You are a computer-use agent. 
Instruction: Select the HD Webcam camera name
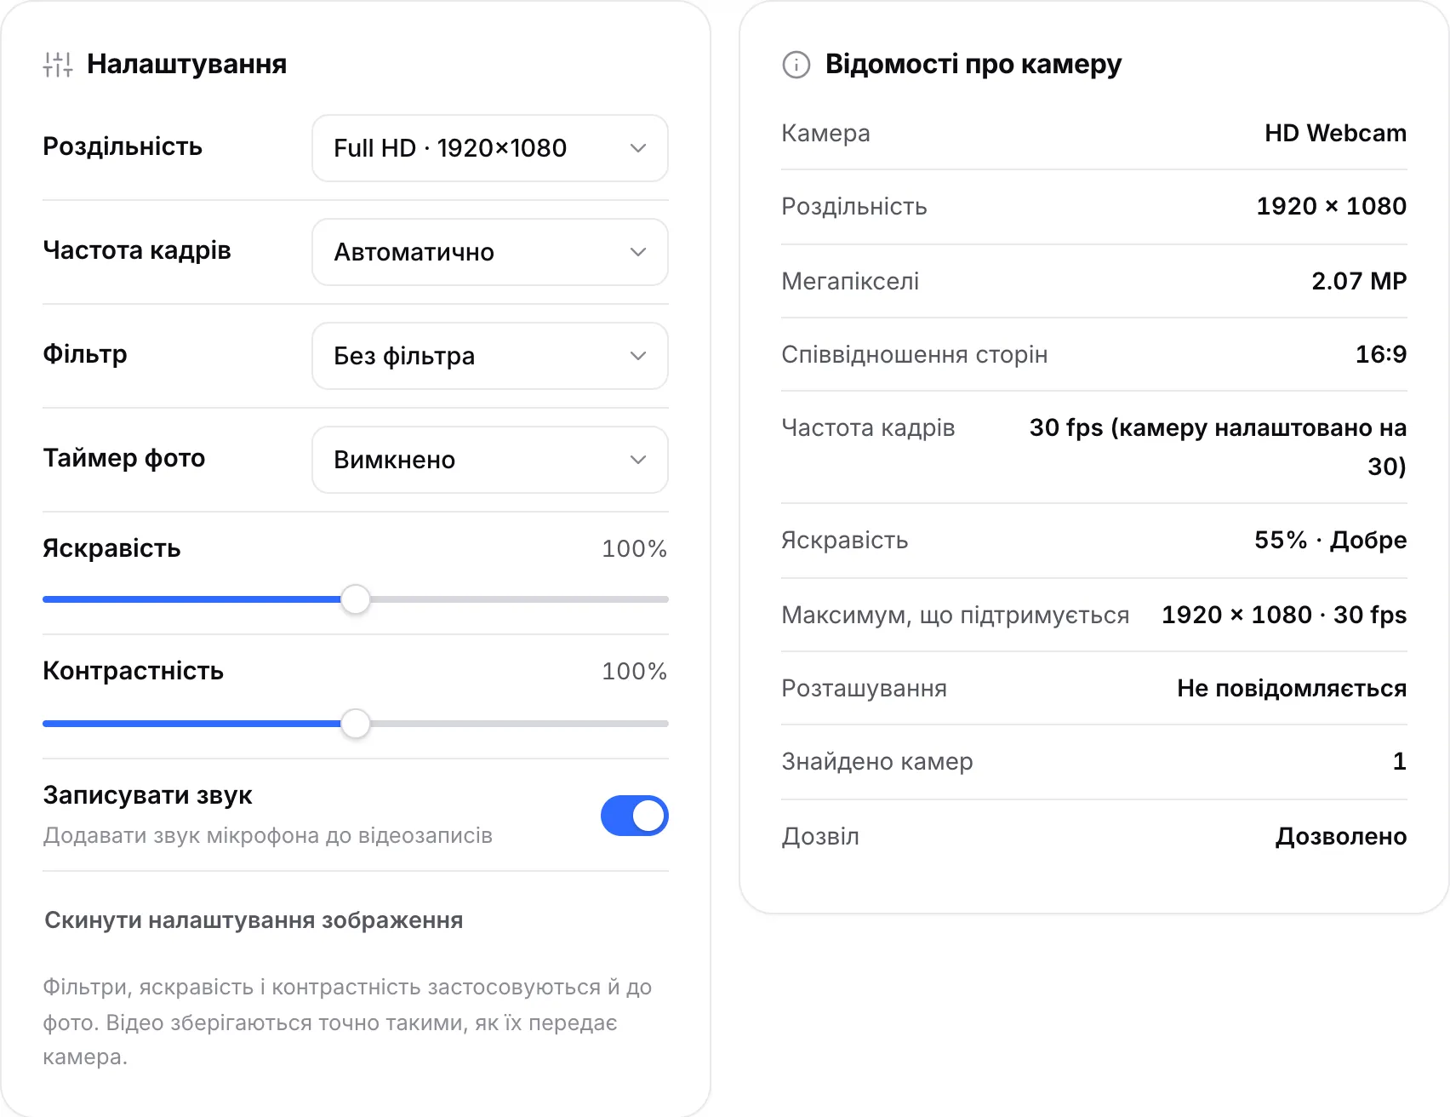1335,134
